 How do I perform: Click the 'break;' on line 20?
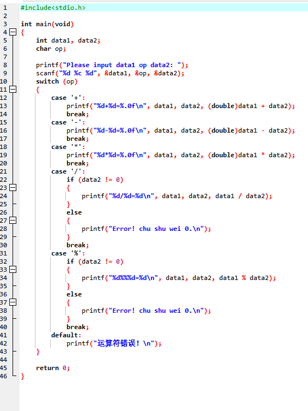click(78, 163)
